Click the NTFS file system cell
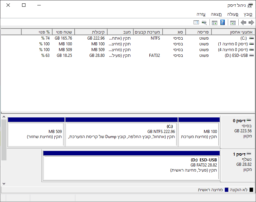This screenshot has width=256, height=202. tap(155, 38)
